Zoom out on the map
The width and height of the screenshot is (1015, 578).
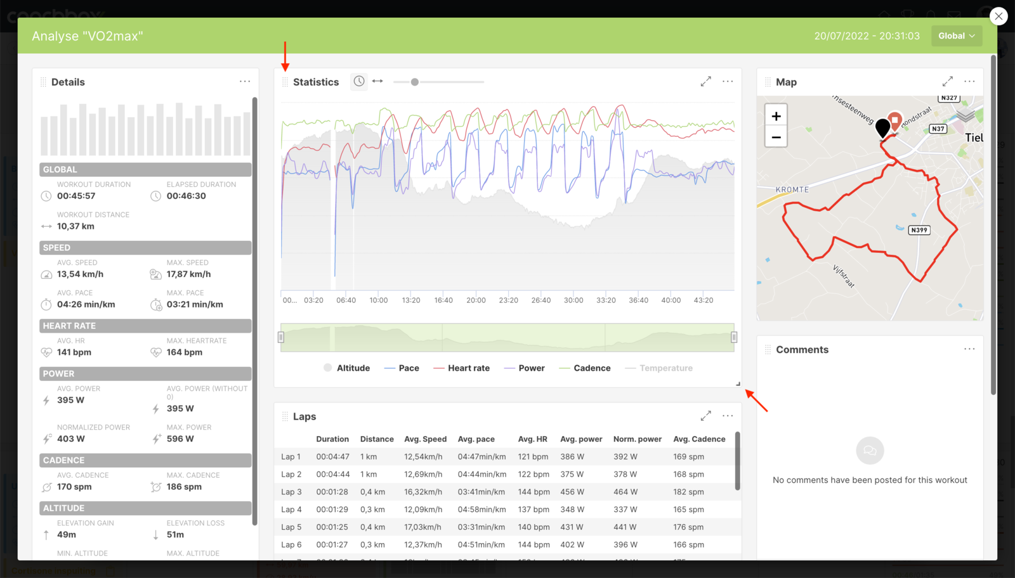[776, 137]
